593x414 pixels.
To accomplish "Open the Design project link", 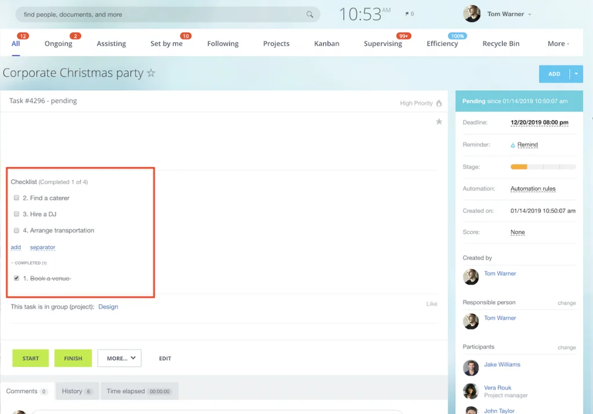I will [108, 307].
